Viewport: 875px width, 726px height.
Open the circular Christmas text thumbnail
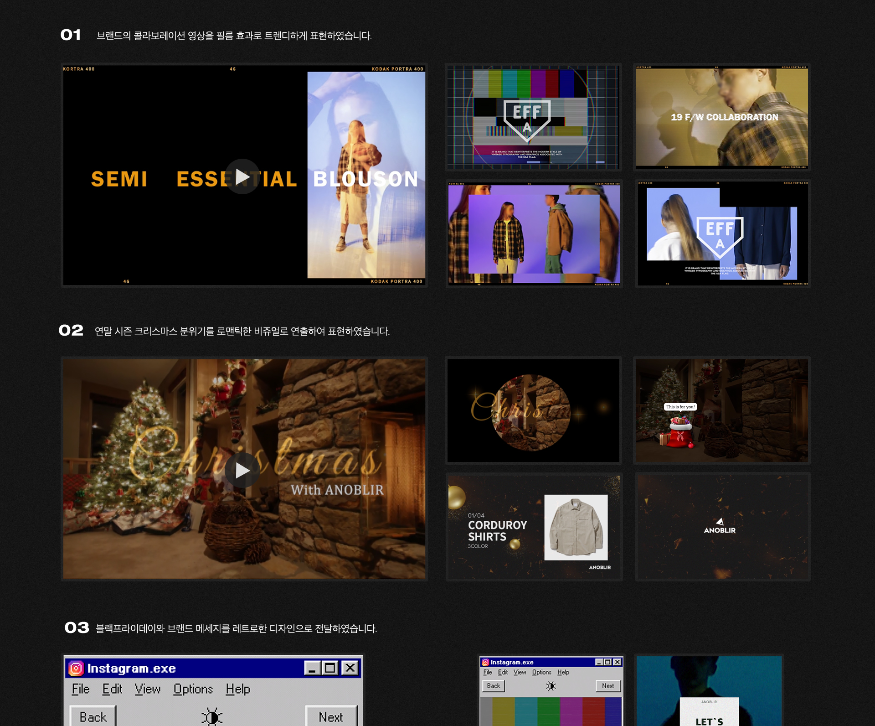click(533, 410)
